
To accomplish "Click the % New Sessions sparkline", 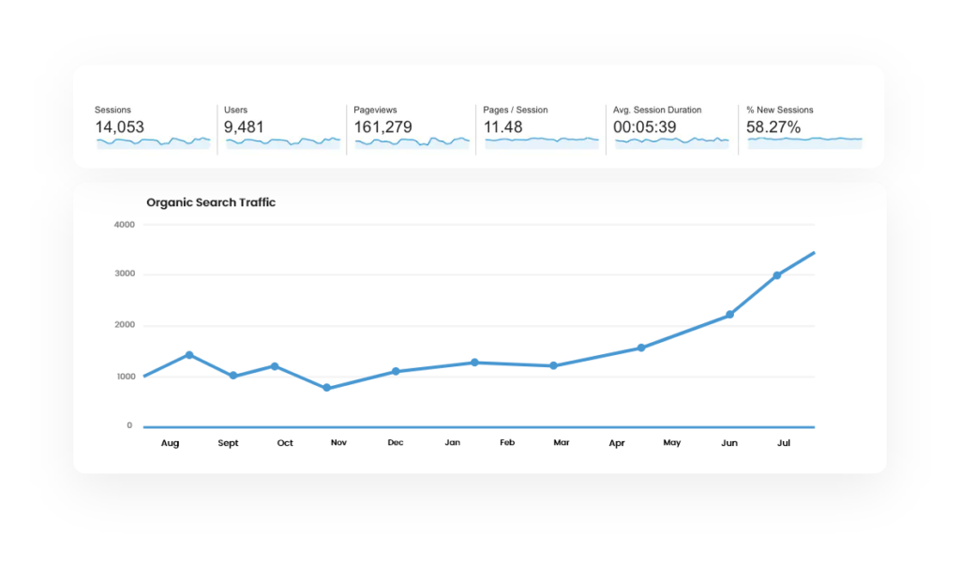I will 803,142.
